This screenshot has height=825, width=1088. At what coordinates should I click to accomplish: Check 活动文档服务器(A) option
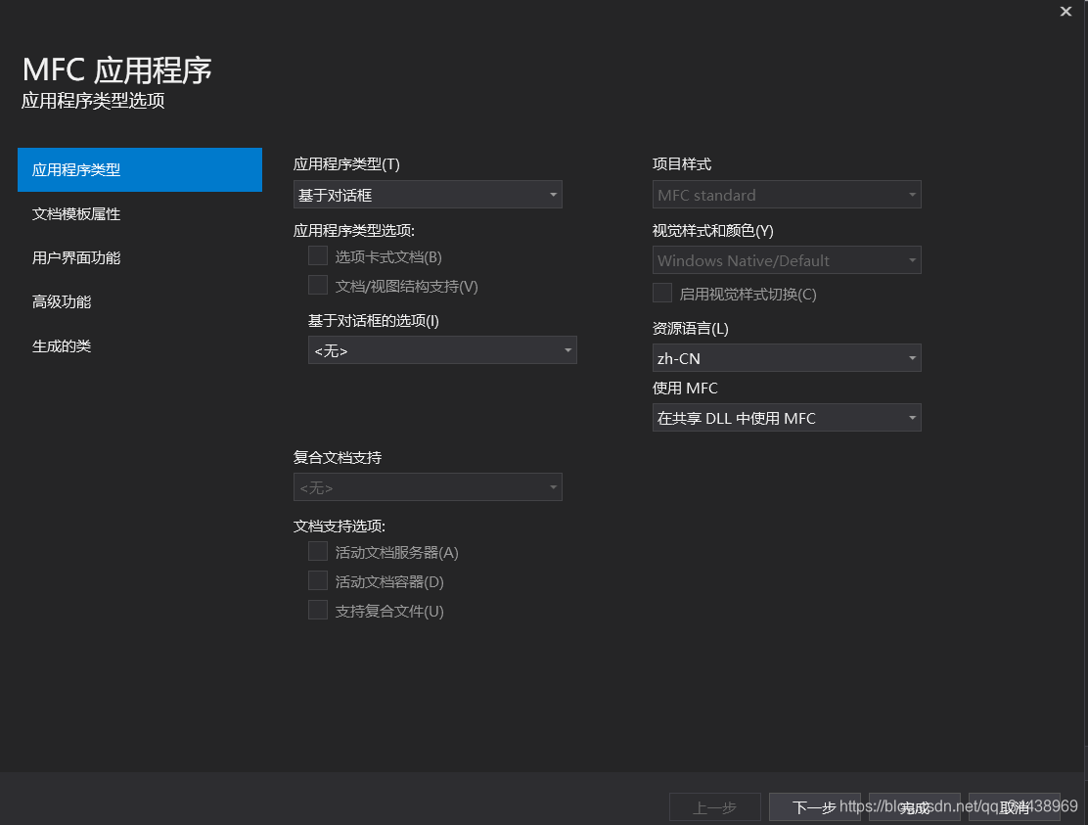click(318, 552)
